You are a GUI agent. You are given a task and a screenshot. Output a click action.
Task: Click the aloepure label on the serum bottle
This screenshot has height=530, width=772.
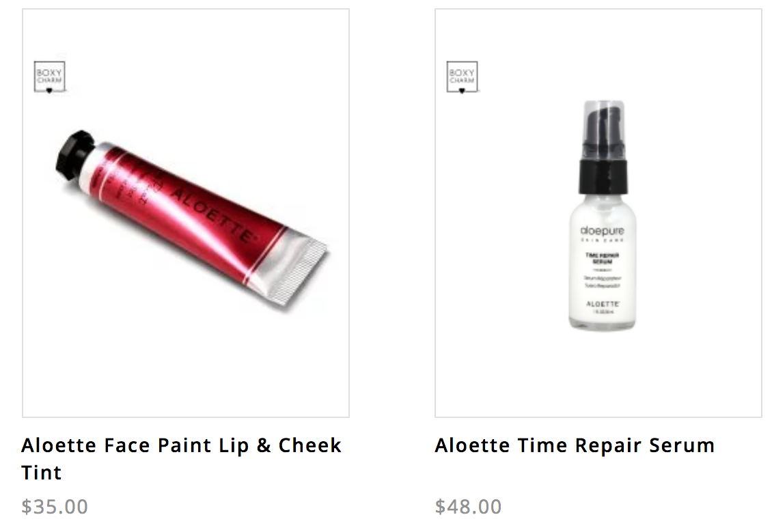coord(602,230)
